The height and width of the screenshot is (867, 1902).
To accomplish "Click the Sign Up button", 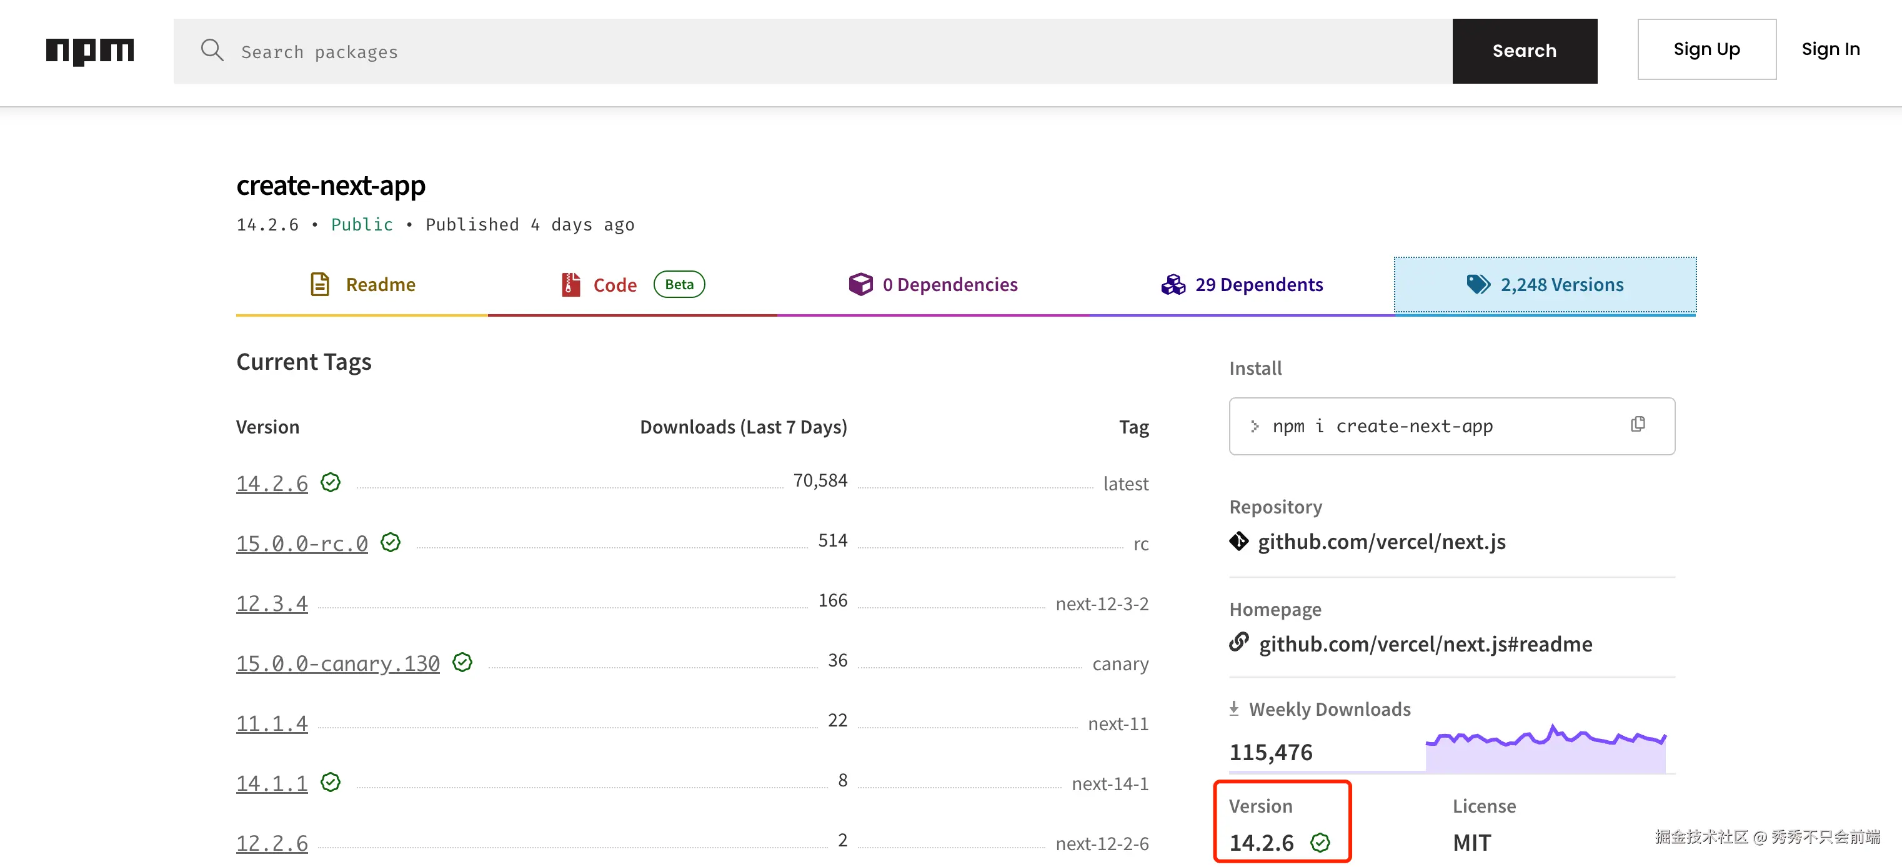I will pyautogui.click(x=1706, y=49).
